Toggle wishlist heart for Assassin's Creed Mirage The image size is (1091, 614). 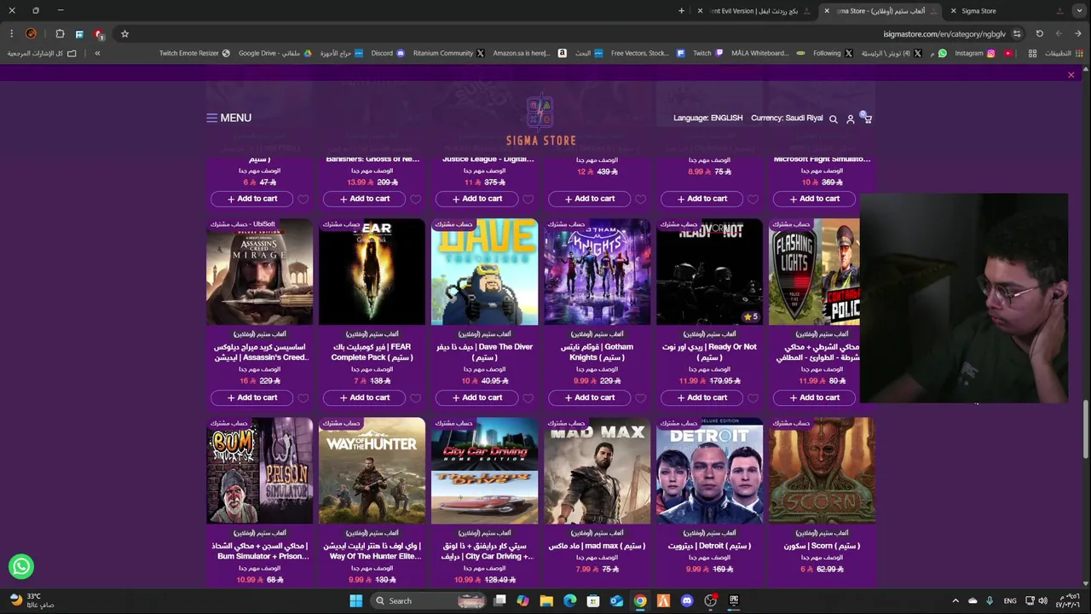tap(303, 398)
